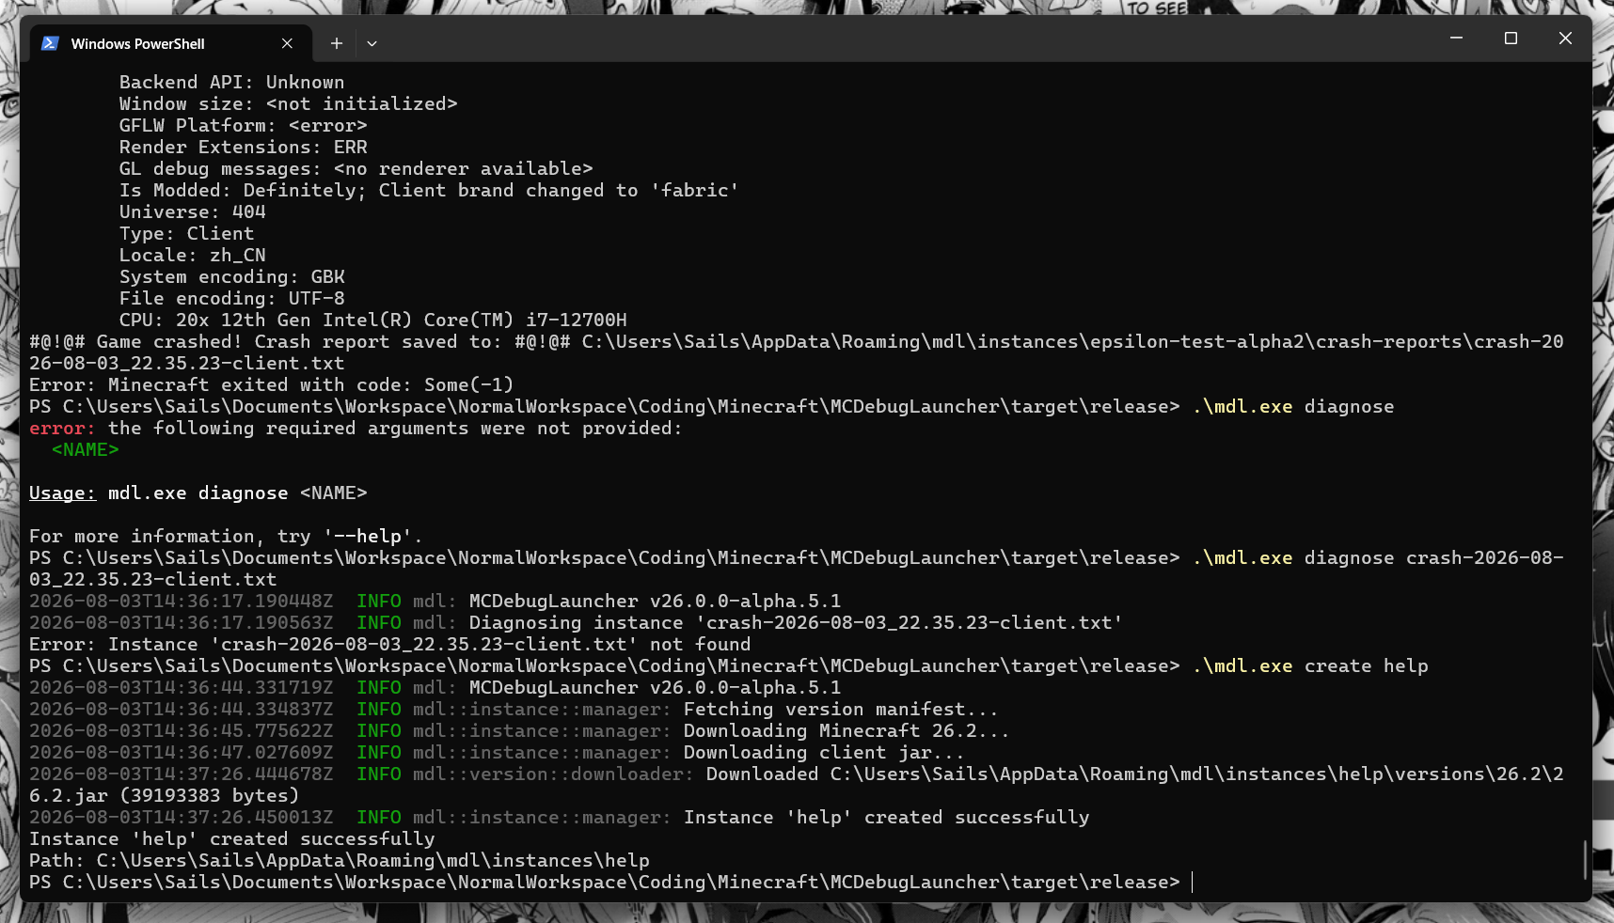Click the terminal scrollbar thumb
Screen dimensions: 1614x923
[1585, 859]
